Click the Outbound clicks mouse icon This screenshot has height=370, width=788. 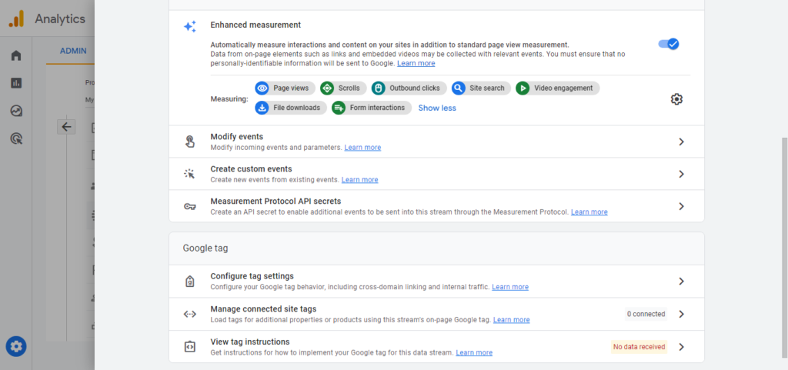[x=379, y=88]
